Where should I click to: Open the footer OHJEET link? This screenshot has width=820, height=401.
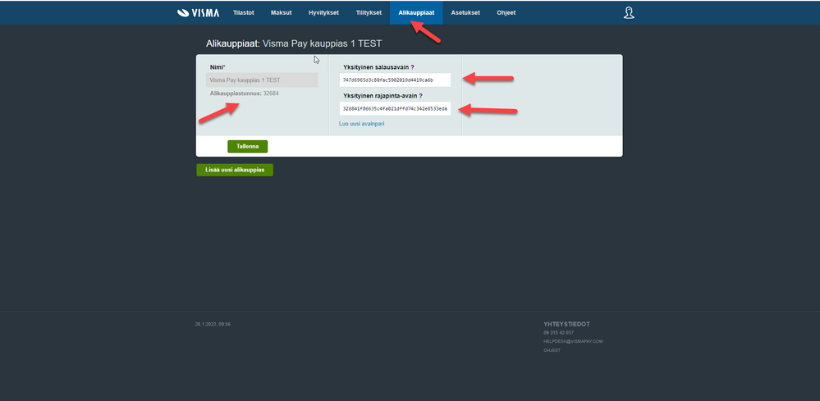pyautogui.click(x=552, y=350)
